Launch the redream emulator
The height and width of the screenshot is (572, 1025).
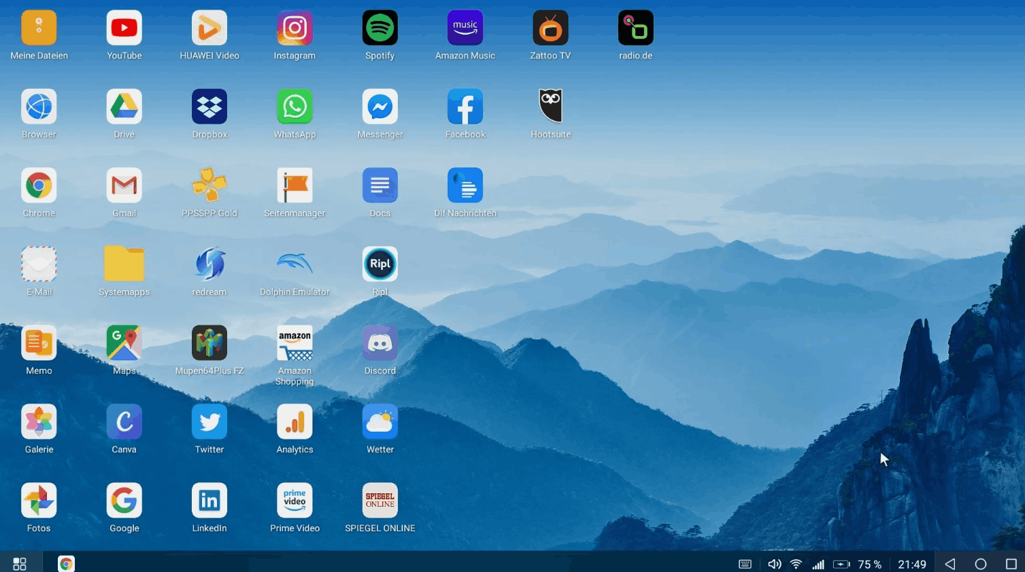pos(209,264)
